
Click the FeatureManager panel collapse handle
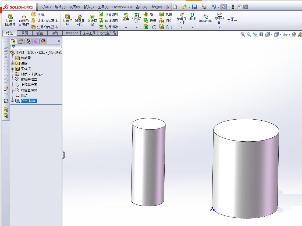(x=63, y=155)
